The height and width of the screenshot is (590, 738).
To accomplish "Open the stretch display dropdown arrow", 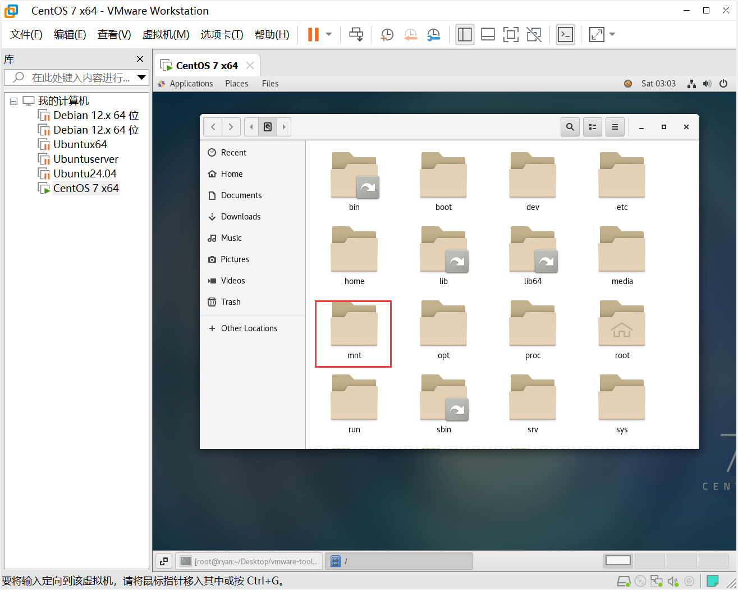I will pyautogui.click(x=612, y=34).
